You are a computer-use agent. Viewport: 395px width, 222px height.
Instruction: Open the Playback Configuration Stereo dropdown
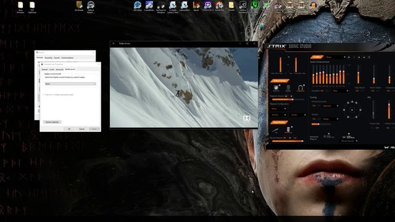point(278,109)
